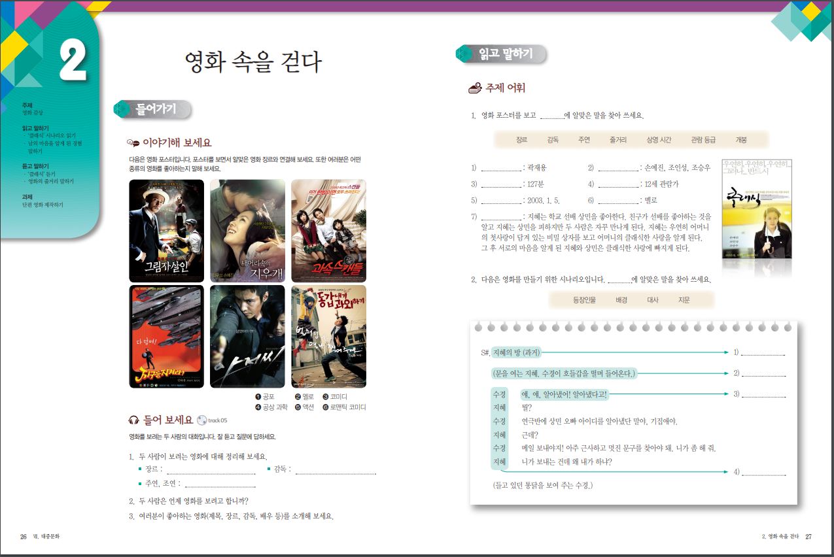The height and width of the screenshot is (557, 834).
Task: Select 관람 등급 in the word box
Action: [703, 140]
